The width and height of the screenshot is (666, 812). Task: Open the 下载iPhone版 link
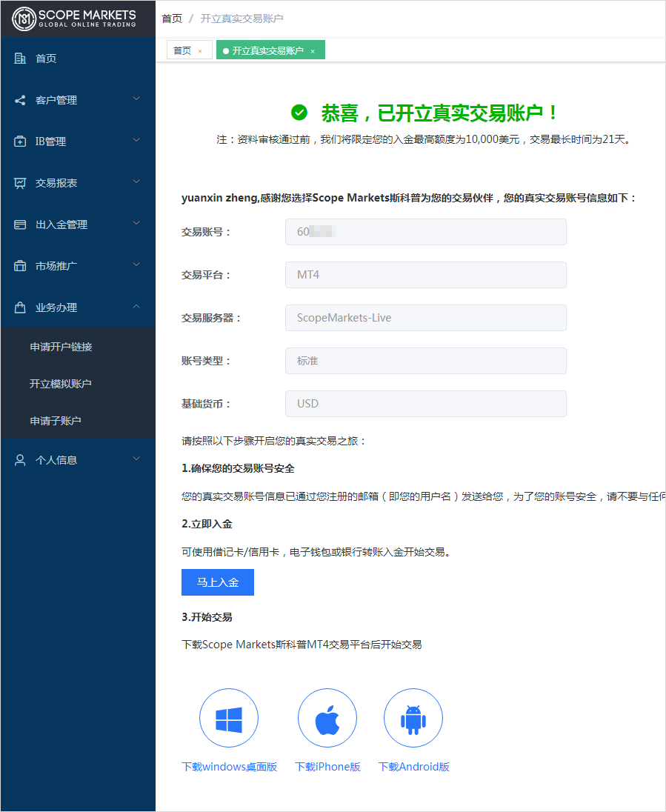327,767
